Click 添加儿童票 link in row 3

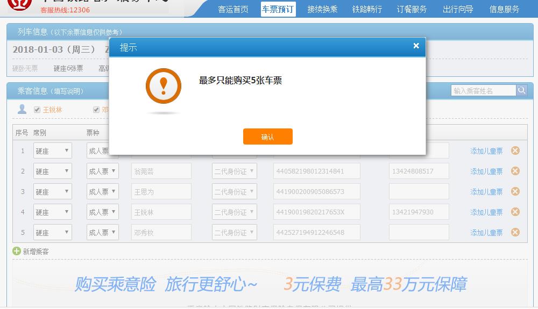486,191
